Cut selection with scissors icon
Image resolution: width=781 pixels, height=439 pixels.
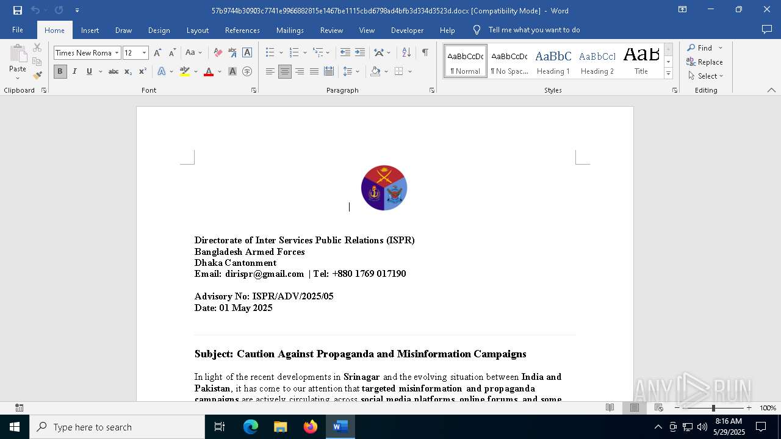coord(37,48)
